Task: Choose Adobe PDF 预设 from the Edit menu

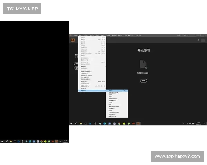Action: (x=92, y=75)
